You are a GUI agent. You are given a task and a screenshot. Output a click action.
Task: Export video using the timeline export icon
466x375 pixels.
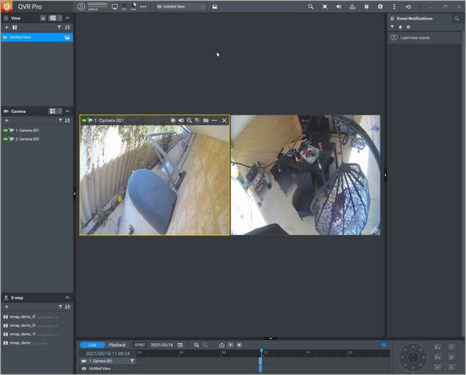click(x=222, y=345)
